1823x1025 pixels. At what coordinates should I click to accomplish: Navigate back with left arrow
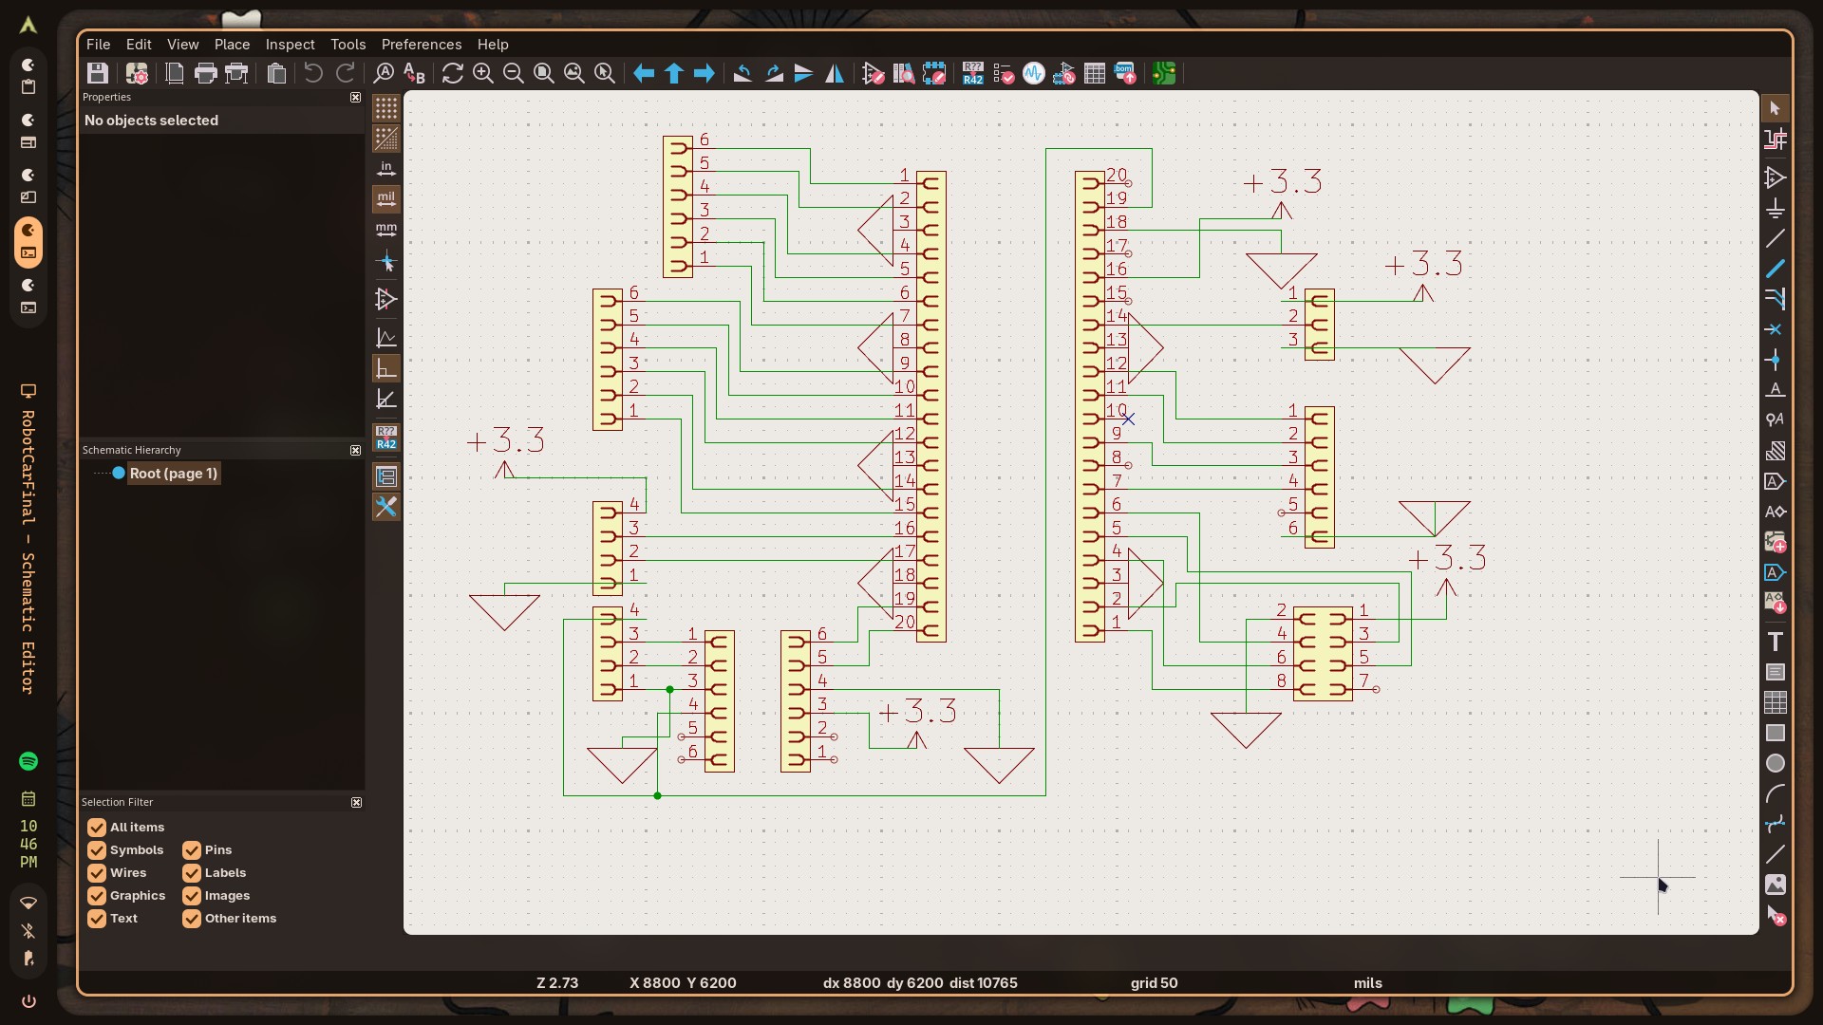(644, 73)
